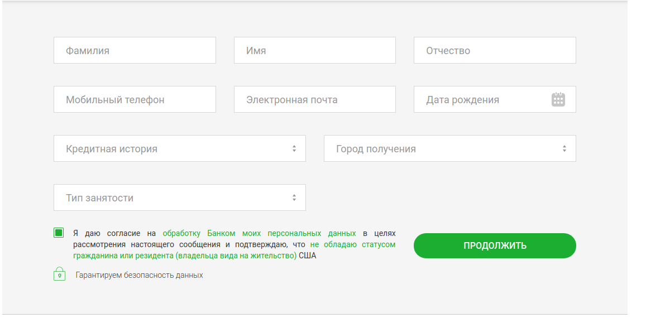The width and height of the screenshot is (665, 323).
Task: Click the США text in consent statement
Action: [x=308, y=256]
